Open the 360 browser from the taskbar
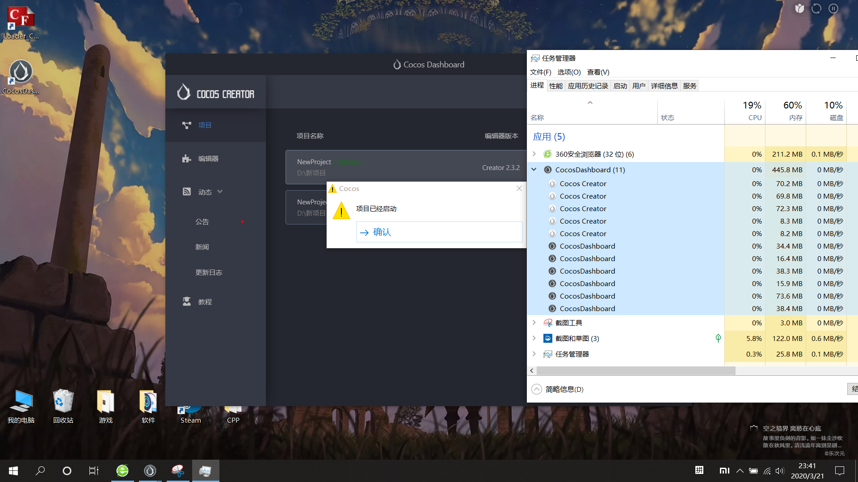Screen dimensions: 858x482 pyautogui.click(x=122, y=470)
